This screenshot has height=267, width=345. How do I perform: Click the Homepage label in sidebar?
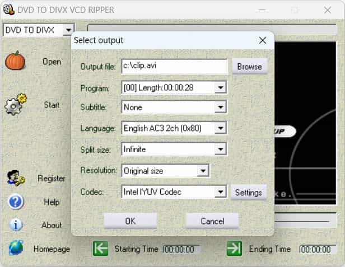pos(52,249)
